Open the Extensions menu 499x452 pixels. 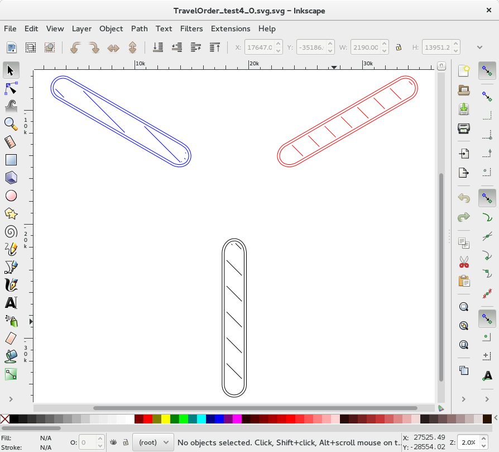coord(231,28)
